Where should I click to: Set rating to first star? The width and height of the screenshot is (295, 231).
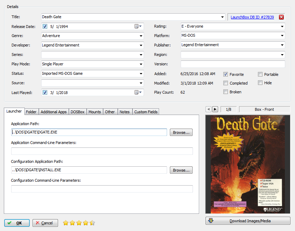coord(66,223)
